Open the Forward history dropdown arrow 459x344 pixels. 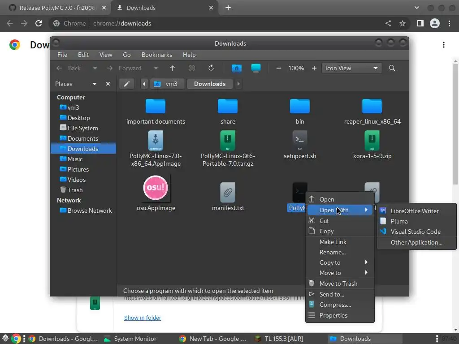(x=156, y=68)
